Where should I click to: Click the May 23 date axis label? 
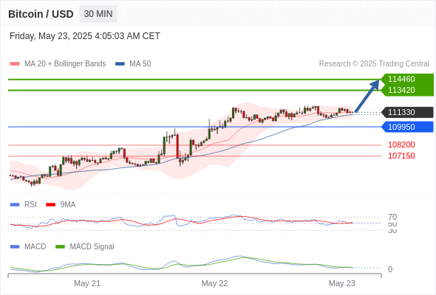(x=341, y=283)
